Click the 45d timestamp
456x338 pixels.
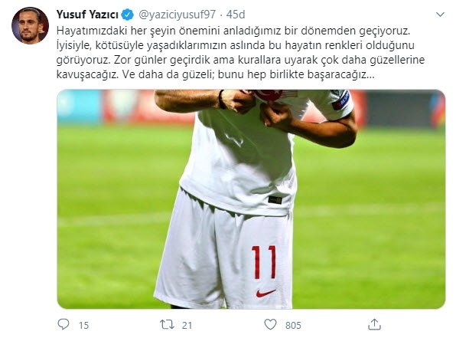tap(236, 15)
